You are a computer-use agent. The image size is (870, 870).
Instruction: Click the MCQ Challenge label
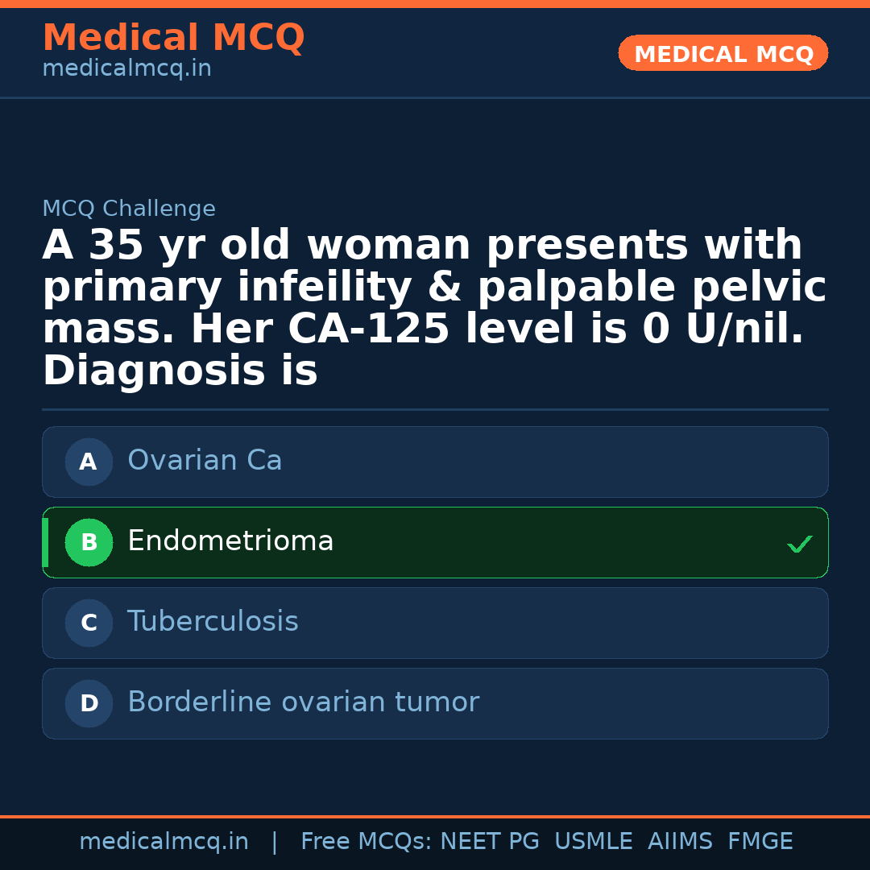point(129,209)
